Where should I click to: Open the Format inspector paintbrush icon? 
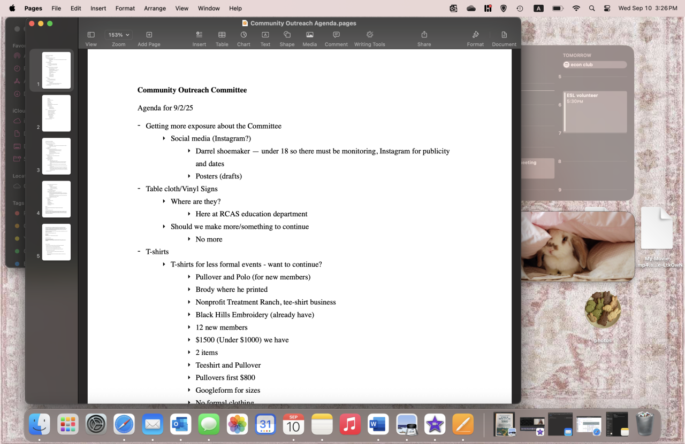click(475, 35)
